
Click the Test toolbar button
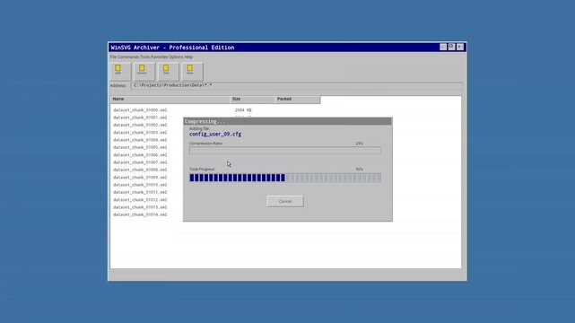pos(169,72)
